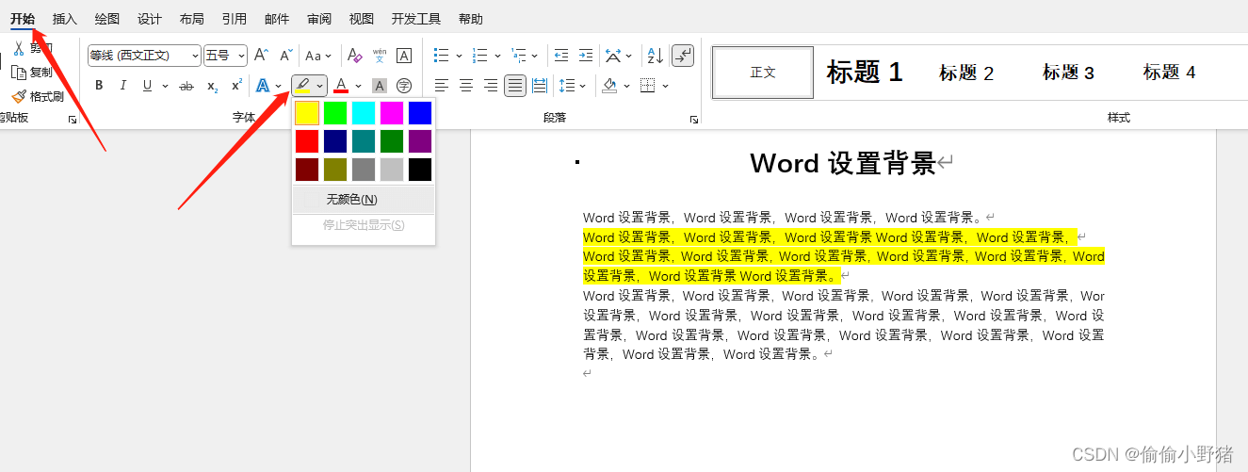This screenshot has height=472, width=1248.
Task: Increase the paragraph indent
Action: (586, 56)
